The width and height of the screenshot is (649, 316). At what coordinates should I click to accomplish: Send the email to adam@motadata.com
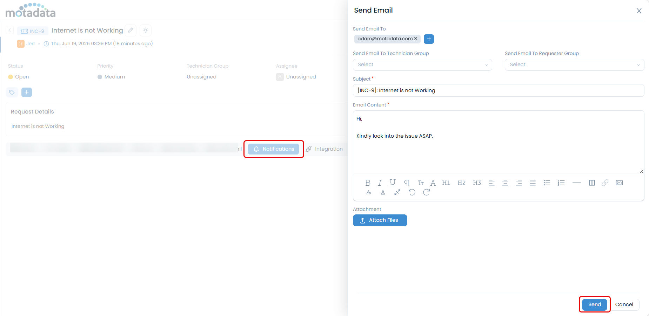tap(594, 304)
